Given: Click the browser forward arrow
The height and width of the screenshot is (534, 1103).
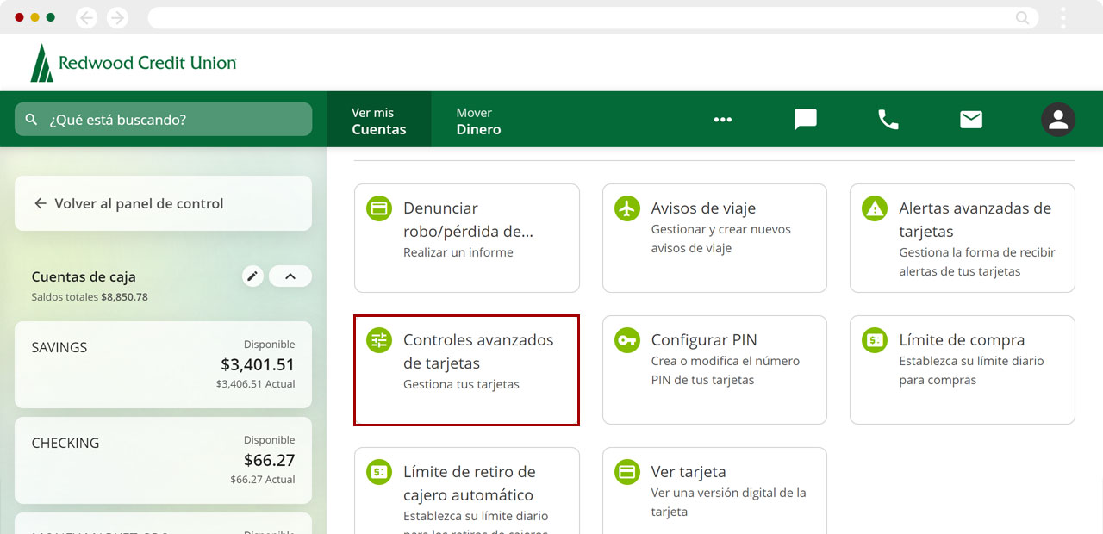Looking at the screenshot, I should coord(117,17).
